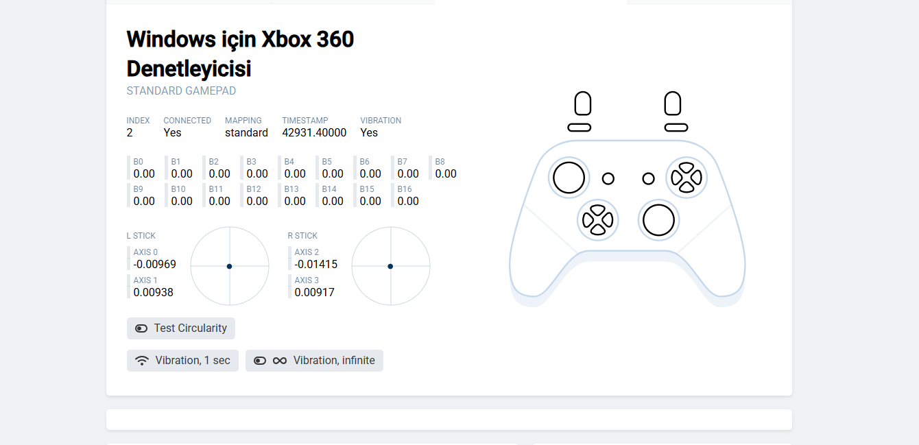Image resolution: width=919 pixels, height=445 pixels.
Task: Click the top face button on controller diagram
Action: click(687, 168)
